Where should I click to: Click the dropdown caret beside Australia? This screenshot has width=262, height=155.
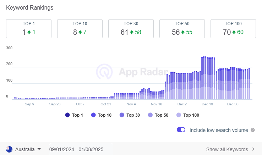tap(39, 149)
